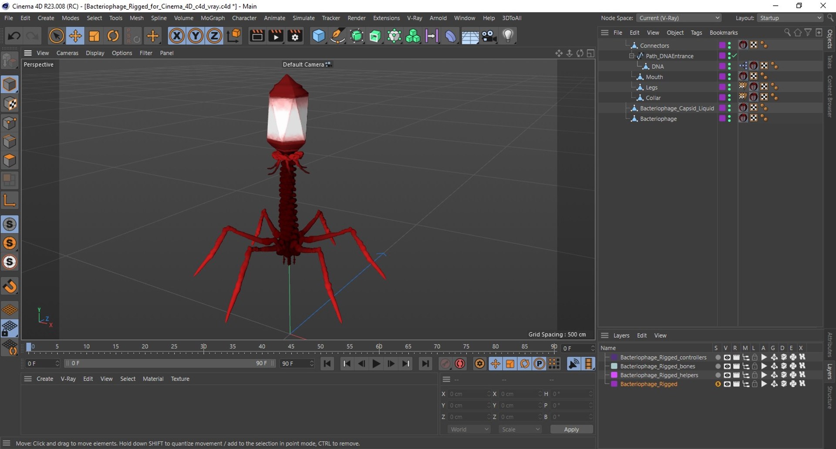The image size is (836, 449).
Task: Add a Camera object
Action: [489, 36]
